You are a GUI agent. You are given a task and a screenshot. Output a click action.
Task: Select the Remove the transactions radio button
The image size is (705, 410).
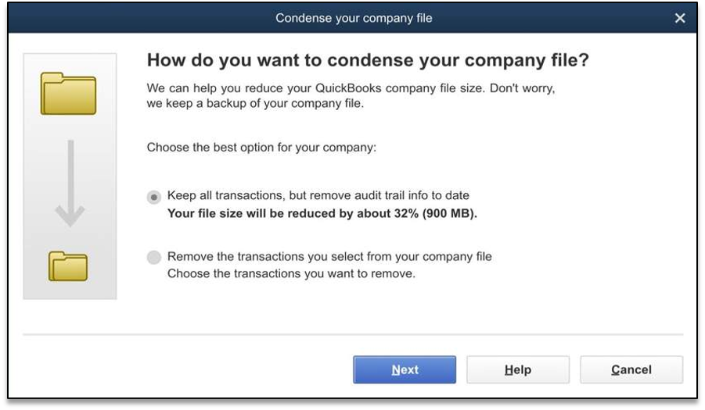[x=154, y=258]
